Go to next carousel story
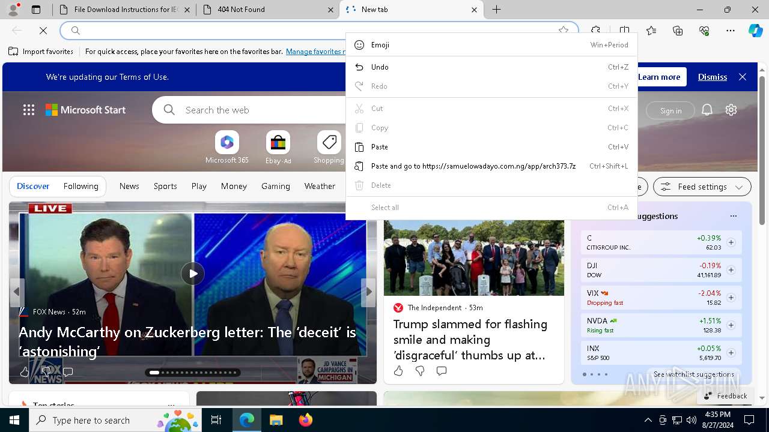 click(369, 292)
